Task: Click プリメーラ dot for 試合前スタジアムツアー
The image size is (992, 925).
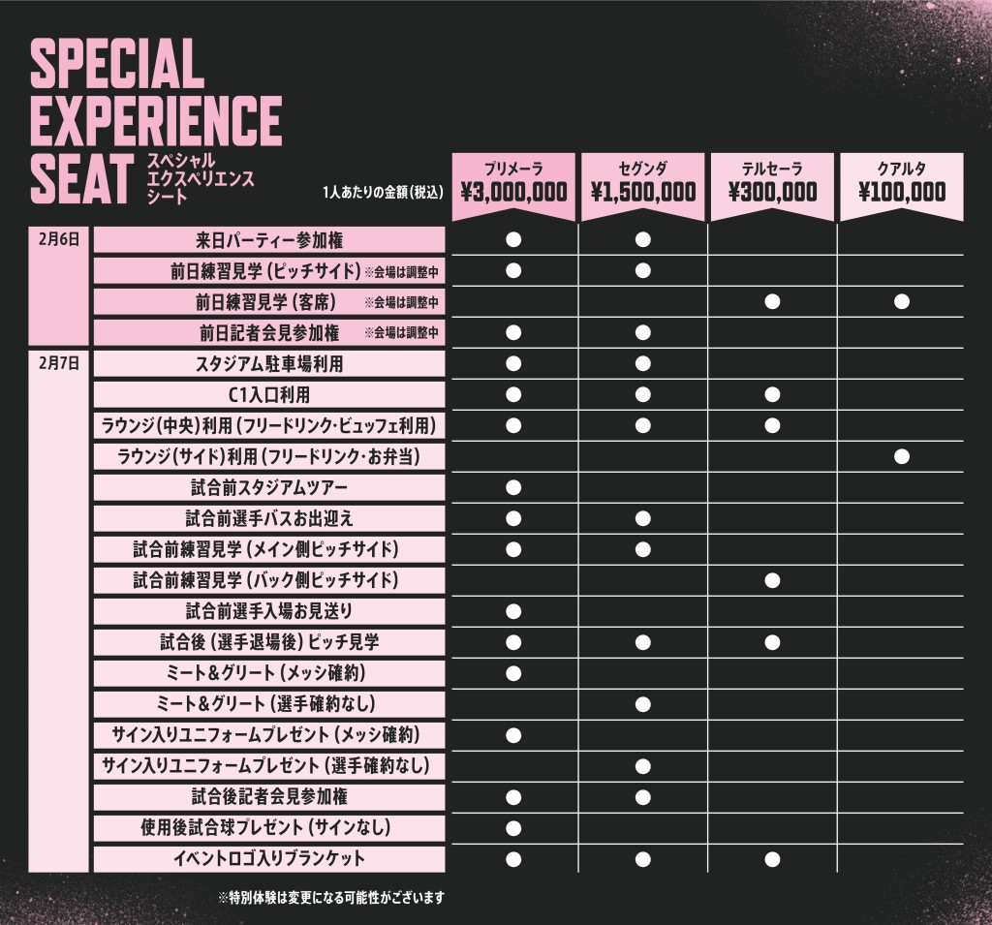Action: pos(513,487)
